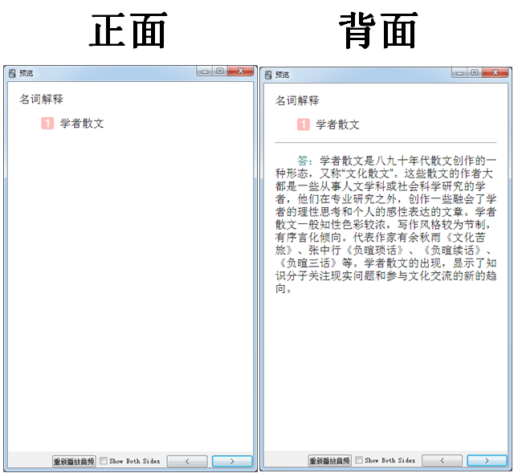Click pink number 1 badge in back-side window
The width and height of the screenshot is (518, 473).
tap(304, 124)
